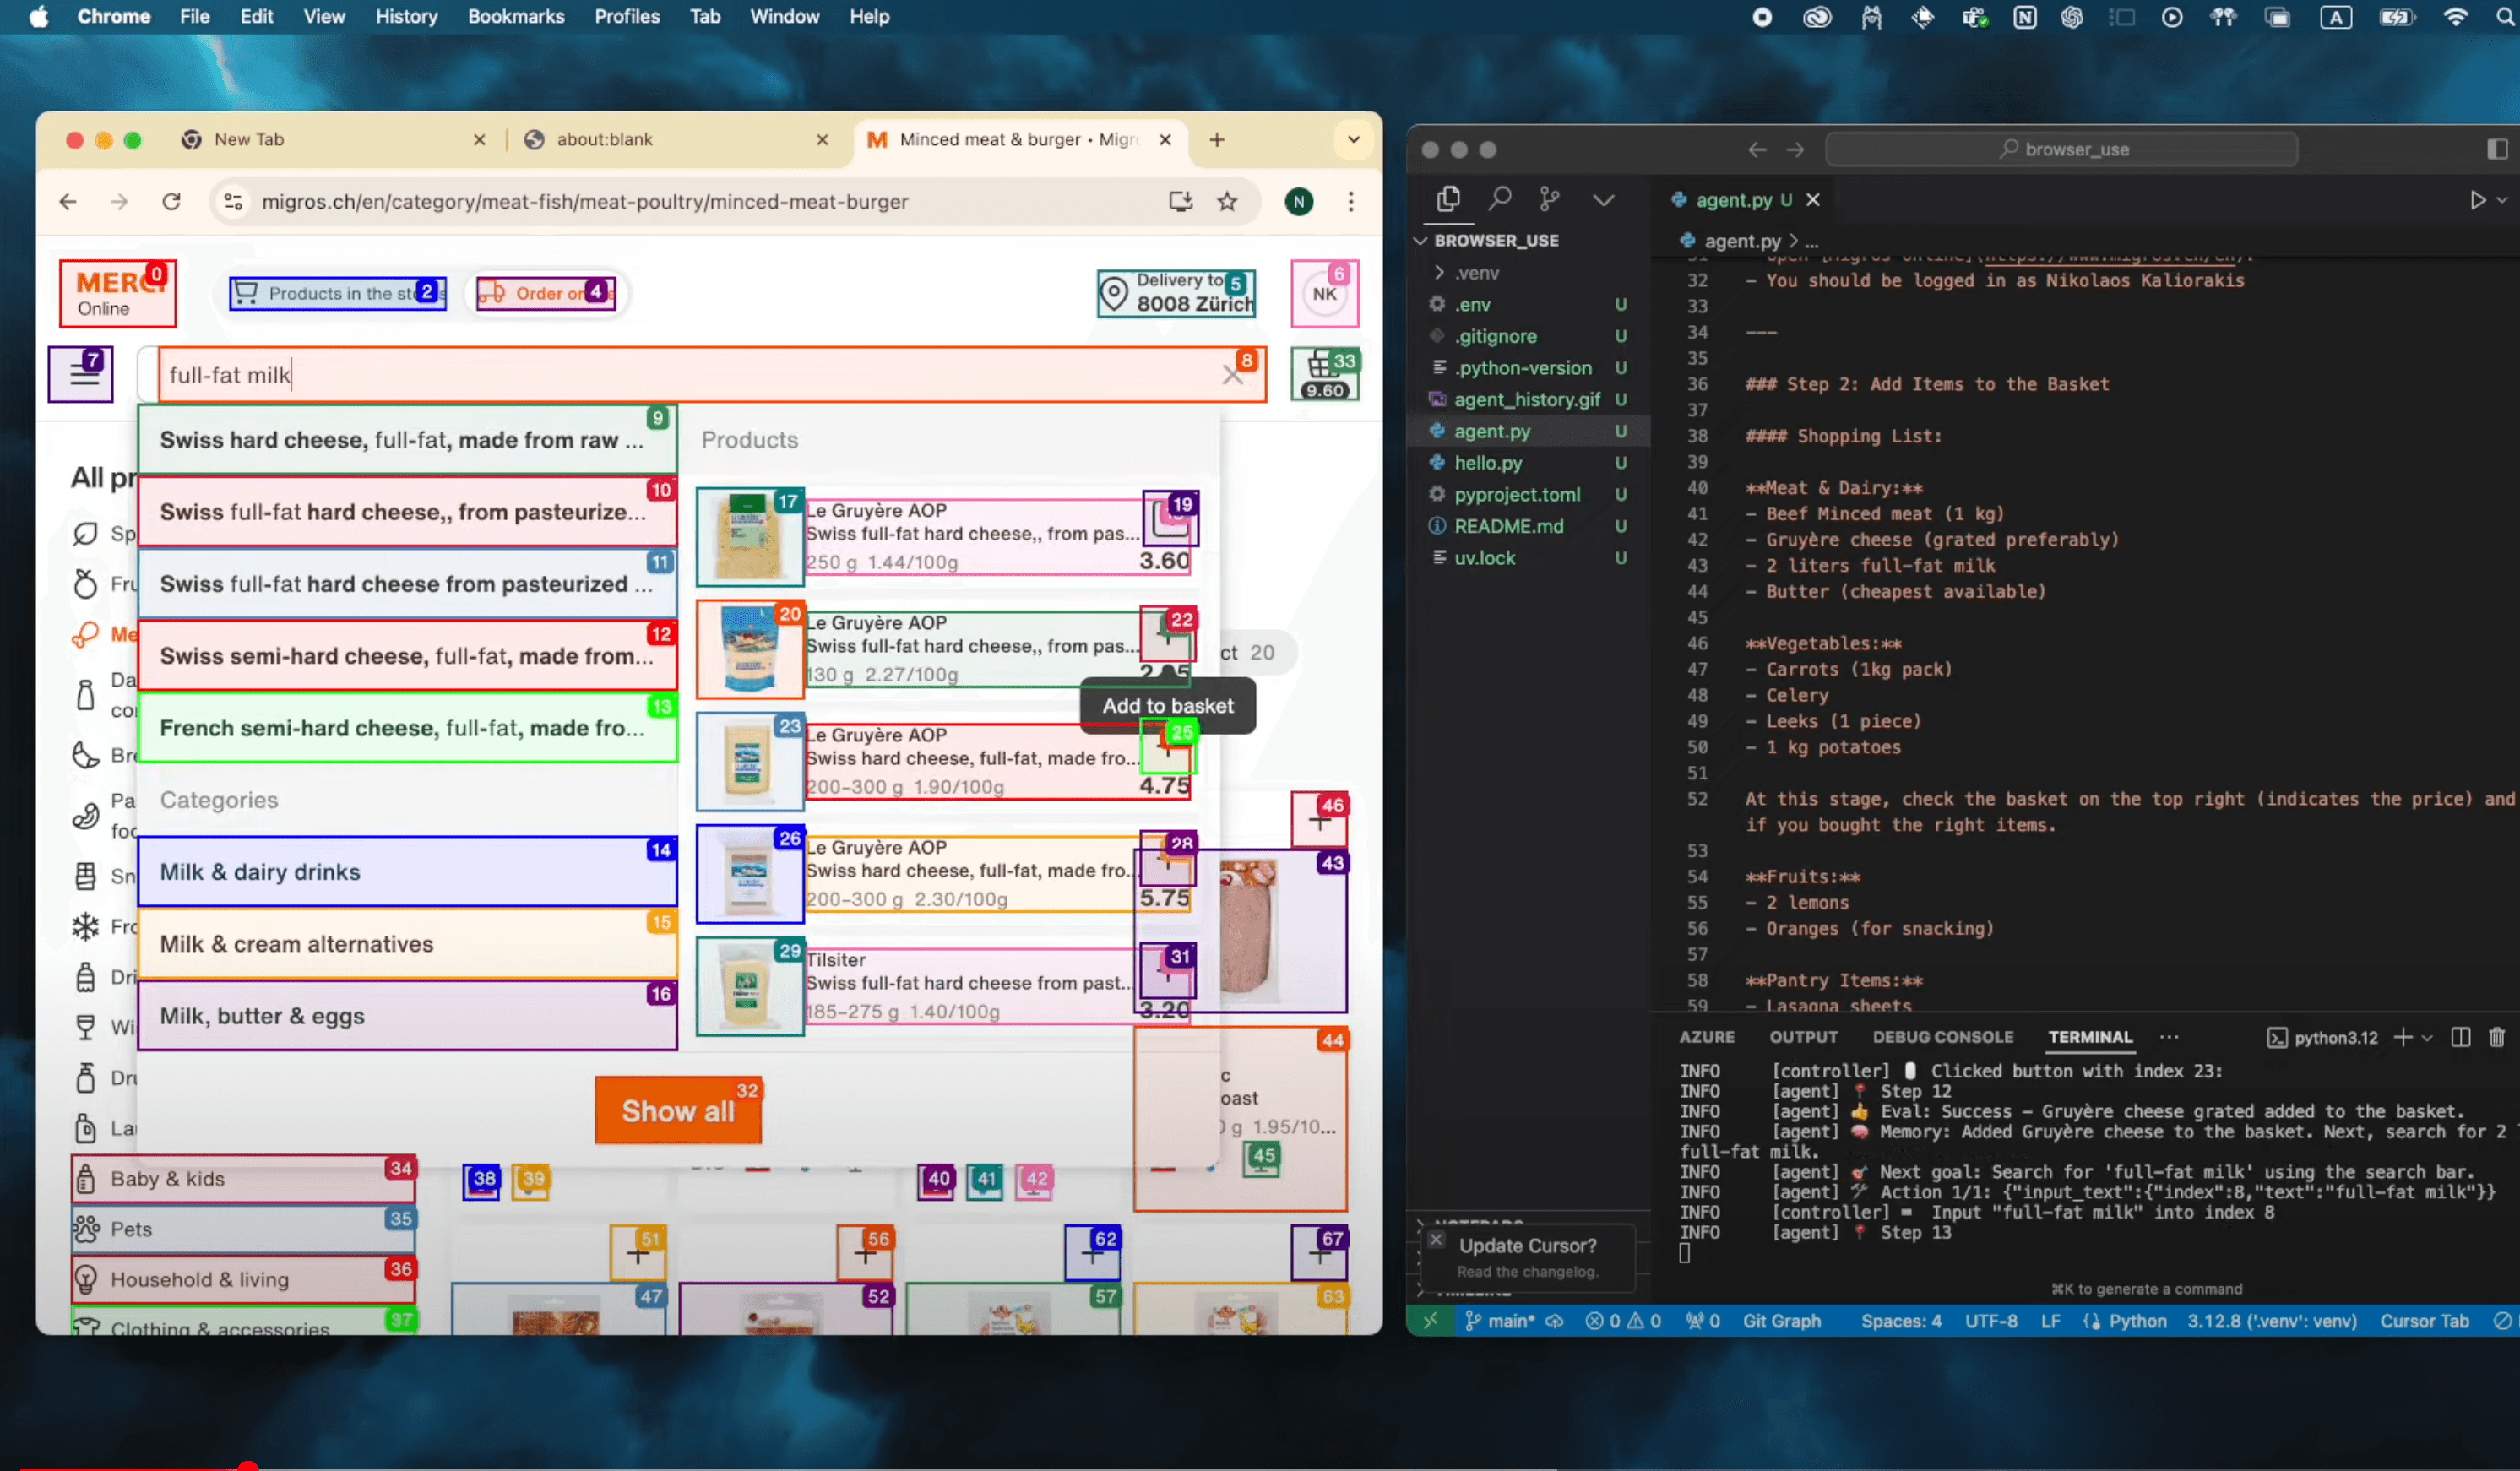Click the split terminal icon

click(2461, 1037)
